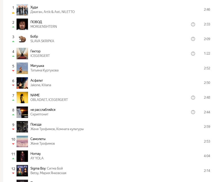The image size is (219, 182).
Task: Click explicit content icon on NAME track
Action: pos(193,97)
